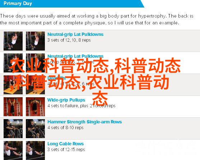Open the Hammer Strength Single-arm Rows link
200x160 pixels.
[85, 122]
